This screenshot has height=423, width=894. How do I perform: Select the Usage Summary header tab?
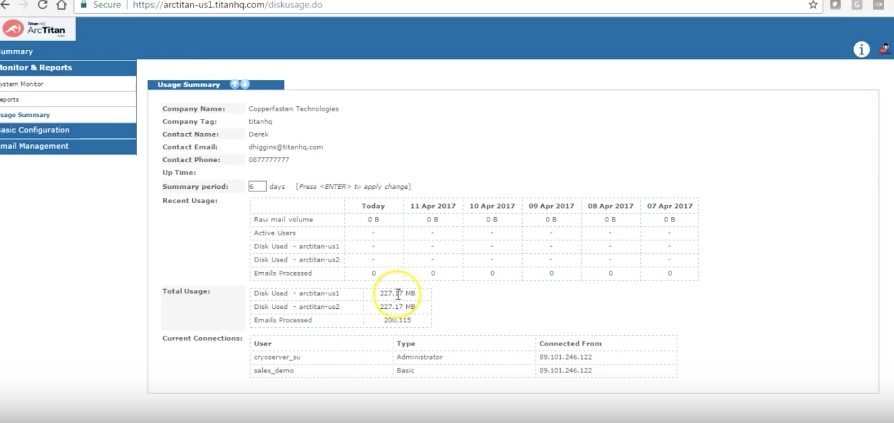click(216, 85)
